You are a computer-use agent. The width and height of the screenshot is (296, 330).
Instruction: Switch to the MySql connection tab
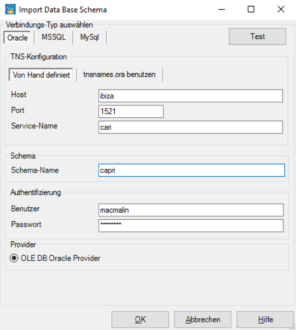pyautogui.click(x=89, y=37)
